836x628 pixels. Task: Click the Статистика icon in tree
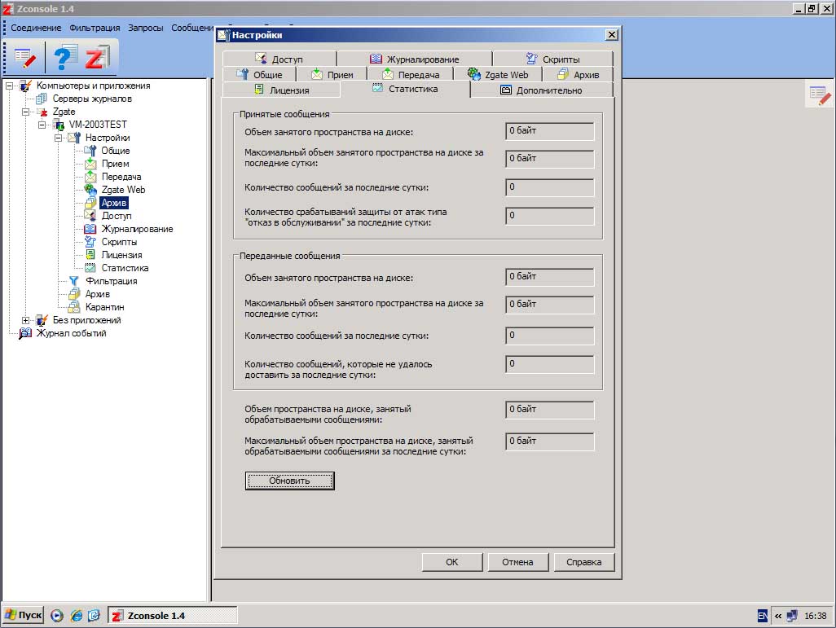90,268
